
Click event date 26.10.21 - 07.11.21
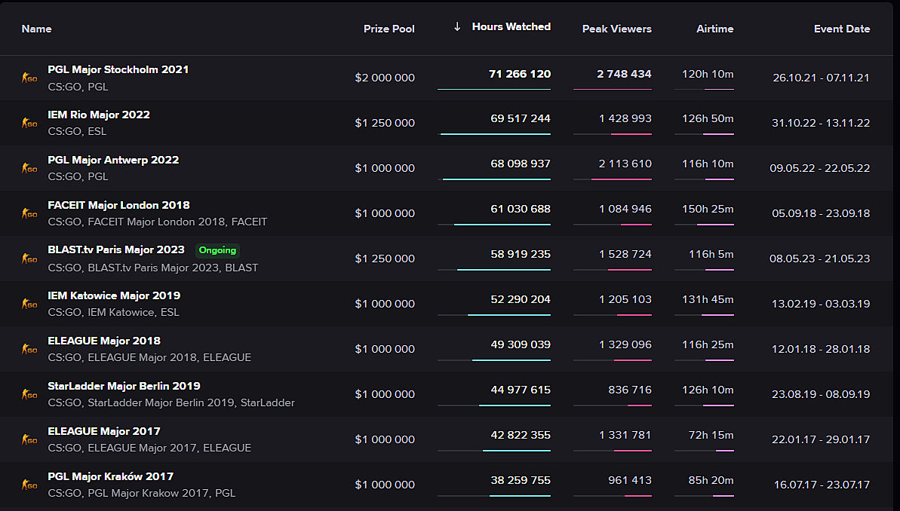(821, 78)
